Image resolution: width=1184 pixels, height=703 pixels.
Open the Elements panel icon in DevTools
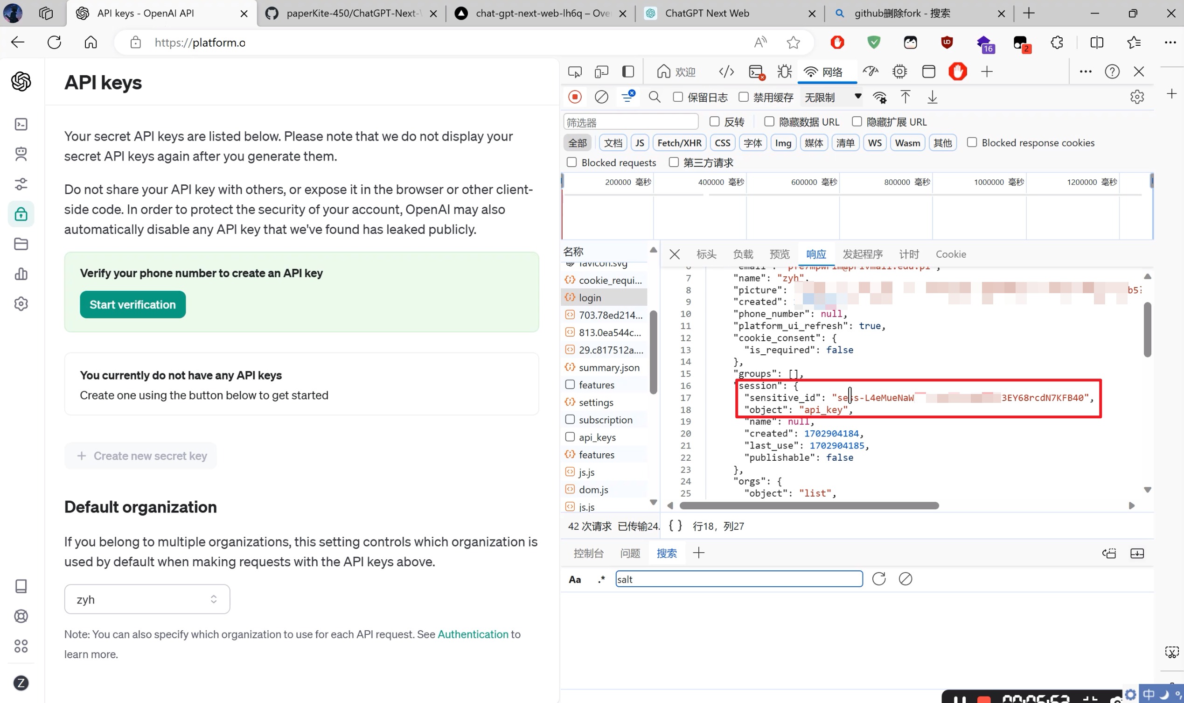point(726,71)
